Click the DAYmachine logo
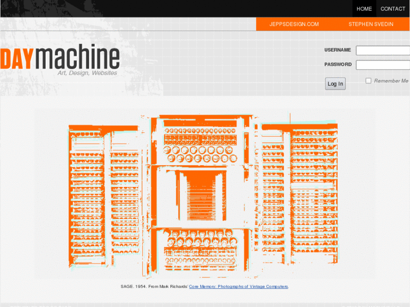This screenshot has width=410, height=307. (x=60, y=56)
